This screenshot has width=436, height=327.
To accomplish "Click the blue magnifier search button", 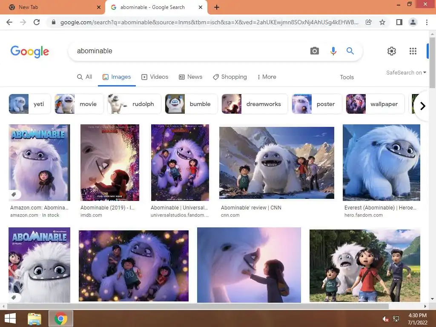I will [x=350, y=51].
